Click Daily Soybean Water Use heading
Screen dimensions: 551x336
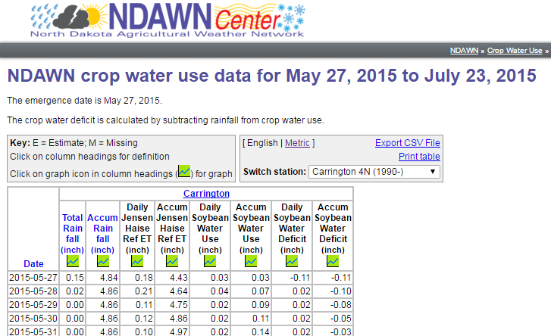click(210, 229)
